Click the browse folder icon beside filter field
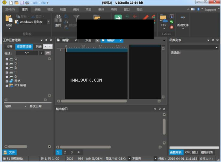Screen dimensions: 221x162 tap(48, 53)
